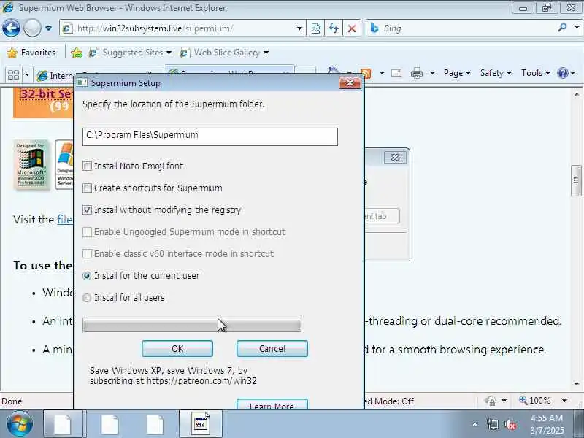Viewport: 584px width, 438px height.
Task: Open second blank file taskbar item
Action: pos(109,424)
